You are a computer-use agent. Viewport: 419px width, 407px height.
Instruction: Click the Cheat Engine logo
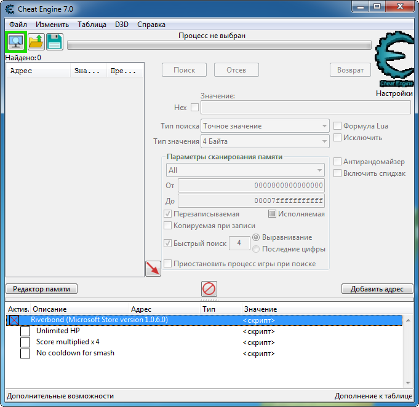tap(394, 59)
